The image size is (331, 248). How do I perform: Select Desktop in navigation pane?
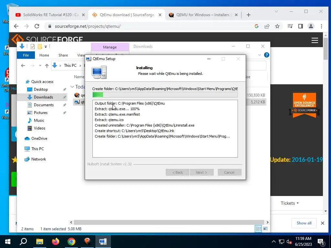(41, 89)
